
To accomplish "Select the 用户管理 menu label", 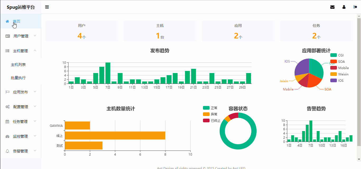I will pos(21,36).
